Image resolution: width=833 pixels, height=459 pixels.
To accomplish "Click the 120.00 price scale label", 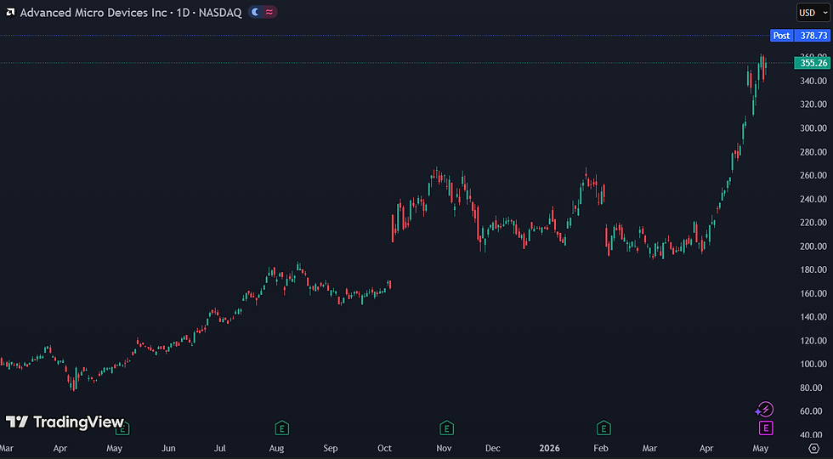I will tap(813, 341).
